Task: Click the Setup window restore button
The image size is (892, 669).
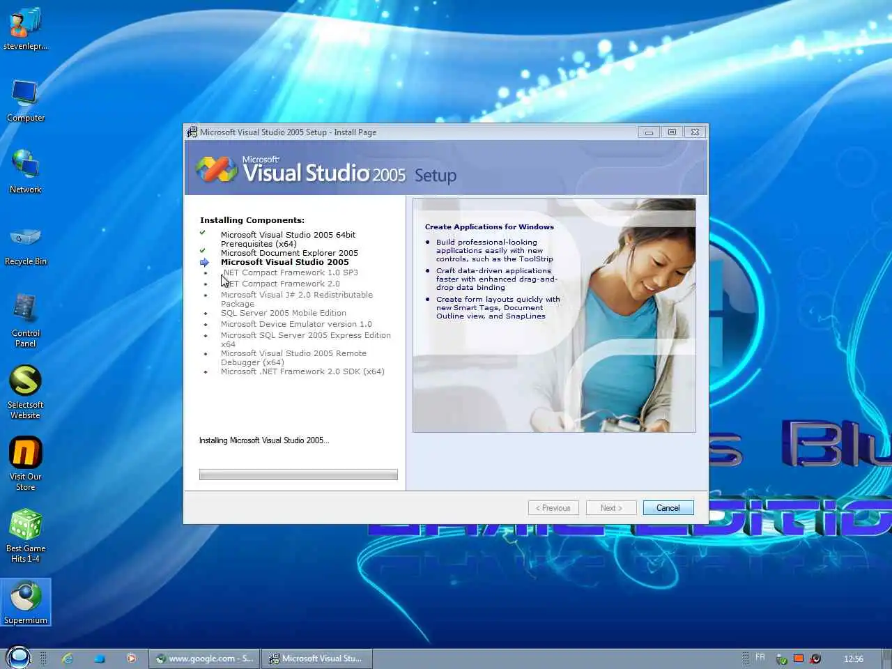Action: pyautogui.click(x=672, y=132)
